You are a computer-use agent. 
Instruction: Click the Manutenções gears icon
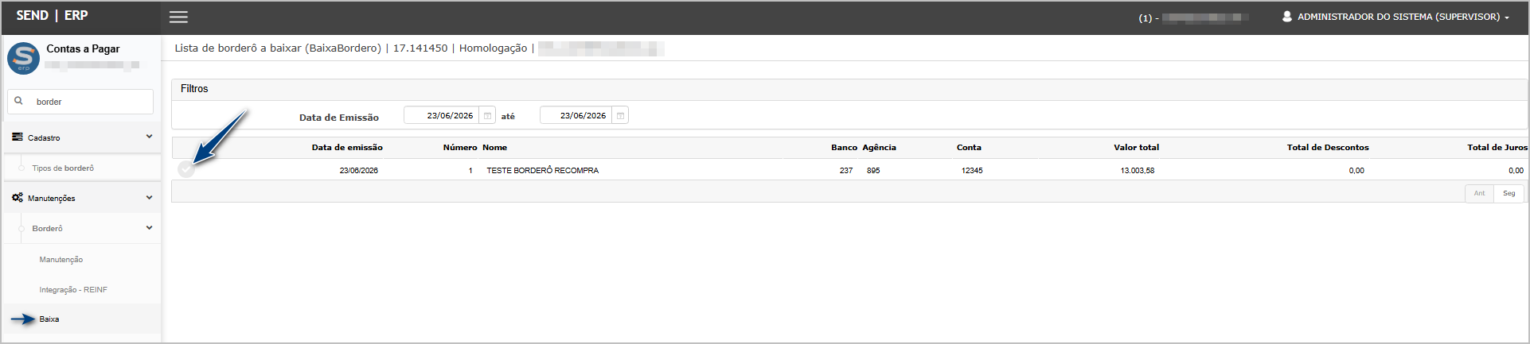[x=18, y=198]
